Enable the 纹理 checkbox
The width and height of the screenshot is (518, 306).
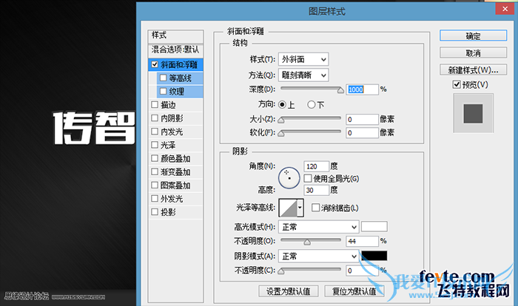(x=164, y=91)
